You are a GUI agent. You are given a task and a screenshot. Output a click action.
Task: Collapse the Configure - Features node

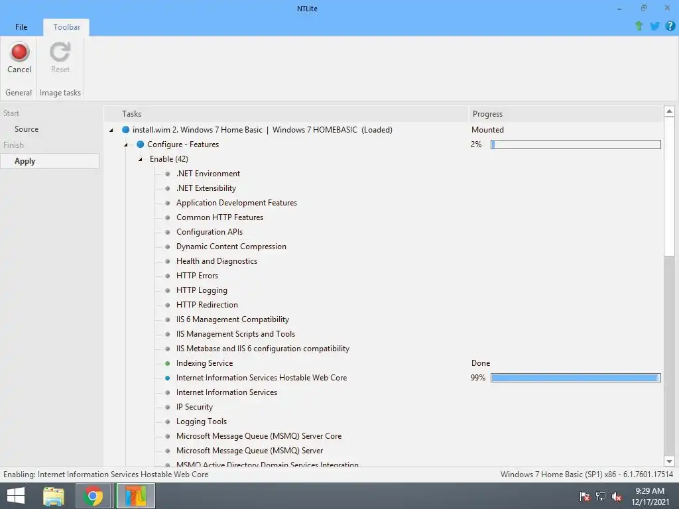tap(126, 144)
